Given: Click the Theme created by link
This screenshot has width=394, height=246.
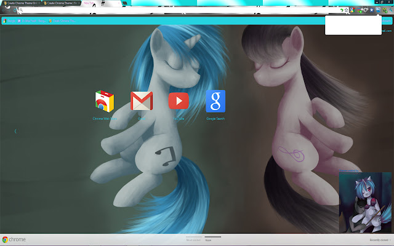Looking at the screenshot, I should pos(349,171).
